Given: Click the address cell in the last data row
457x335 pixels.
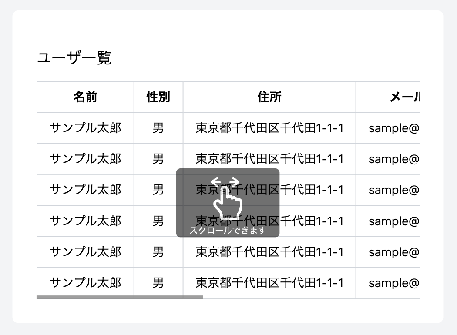Looking at the screenshot, I should [269, 283].
